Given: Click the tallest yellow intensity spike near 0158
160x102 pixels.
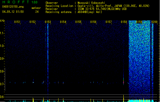Looking at the screenshot, I should point(123,98).
